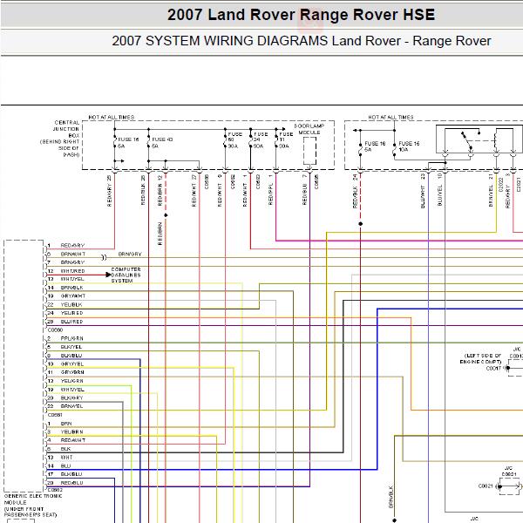Image resolution: width=523 pixels, height=523 pixels.
Task: Click the splice dot on the dashed RED/BLK wire
Action: [x=361, y=224]
